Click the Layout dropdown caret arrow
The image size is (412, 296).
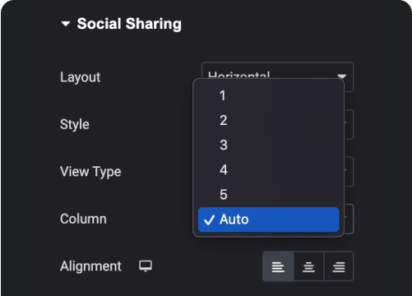(341, 76)
